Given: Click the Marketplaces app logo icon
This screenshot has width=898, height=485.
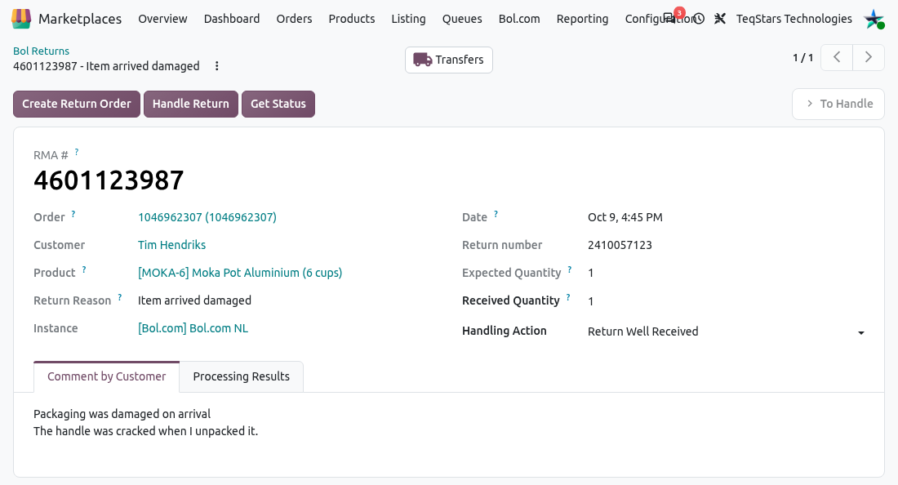Looking at the screenshot, I should 21,18.
